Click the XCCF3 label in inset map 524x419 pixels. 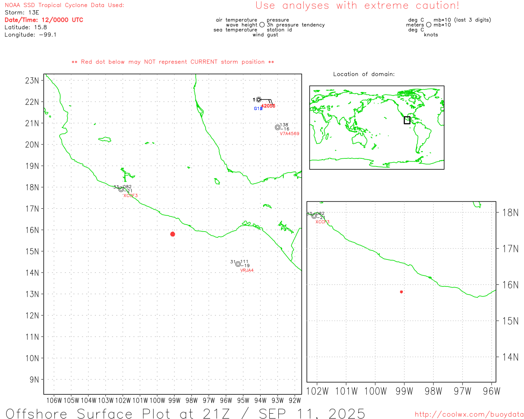click(x=323, y=222)
